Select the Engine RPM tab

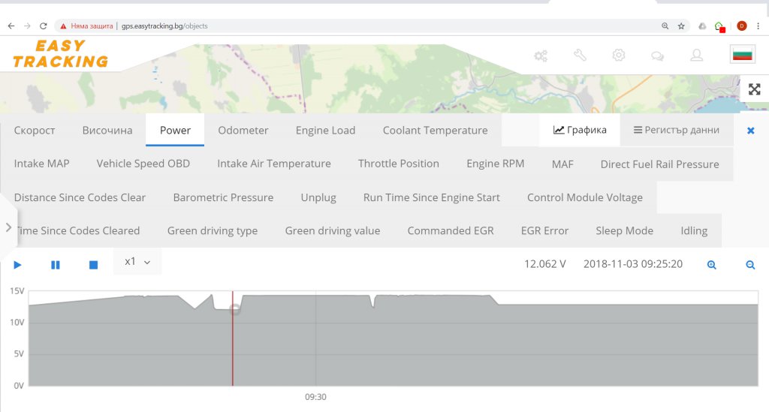tap(496, 164)
